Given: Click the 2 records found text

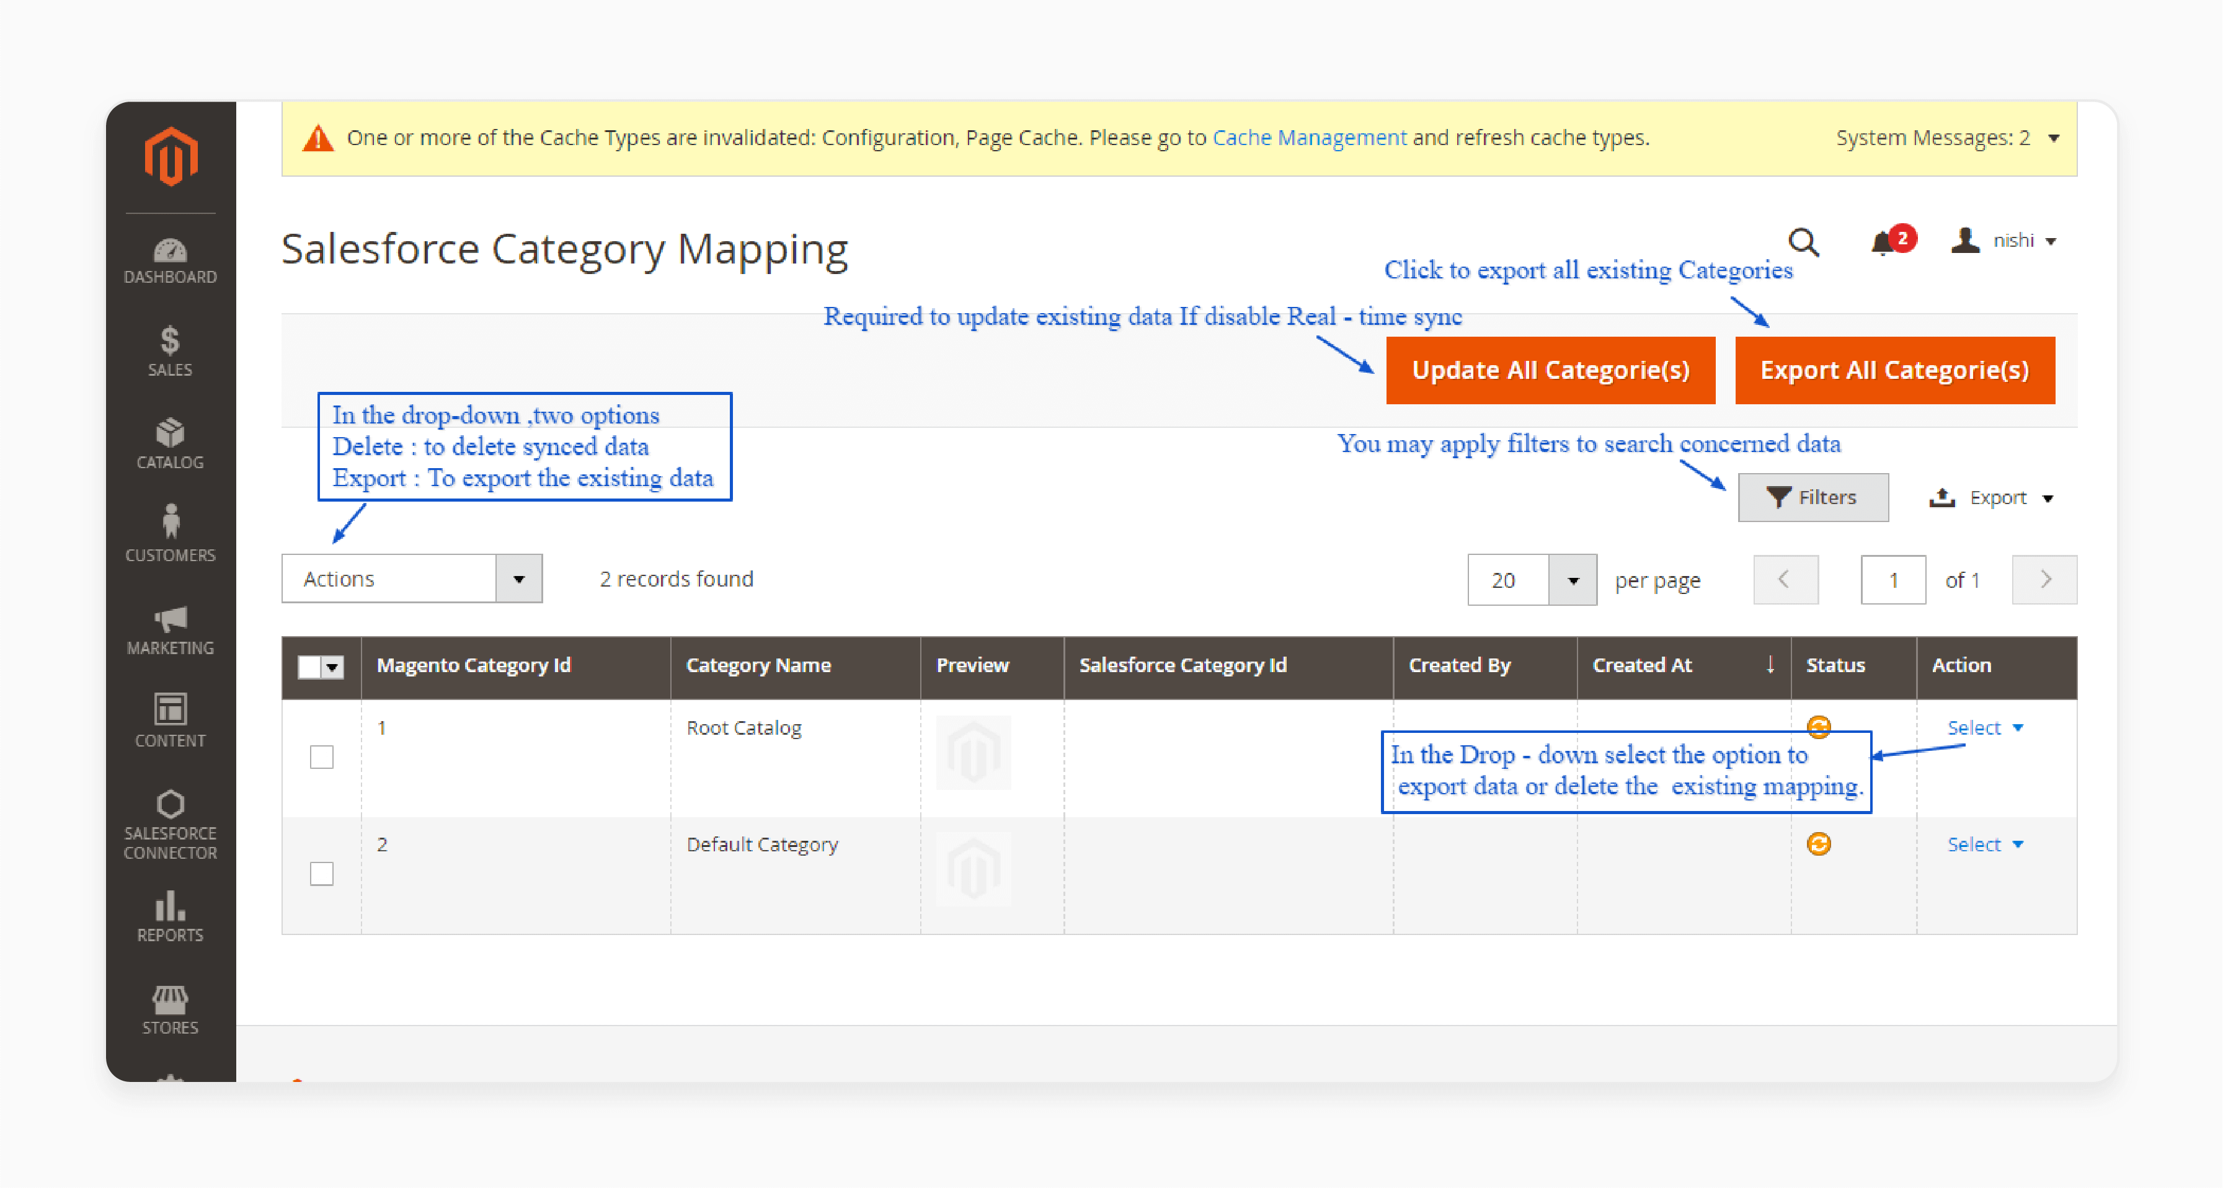Looking at the screenshot, I should 677,578.
